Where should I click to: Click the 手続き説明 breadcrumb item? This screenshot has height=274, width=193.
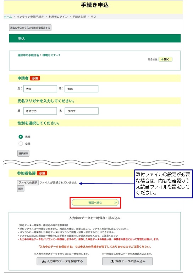(x=79, y=17)
